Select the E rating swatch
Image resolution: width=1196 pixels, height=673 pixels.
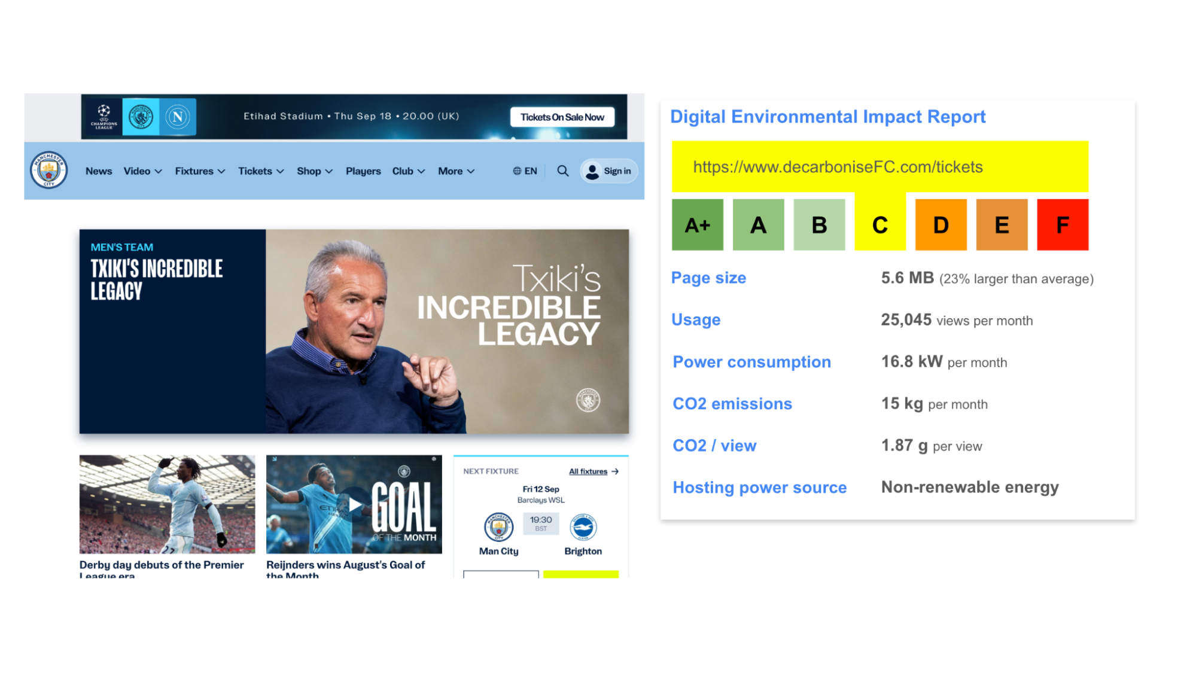(1002, 225)
